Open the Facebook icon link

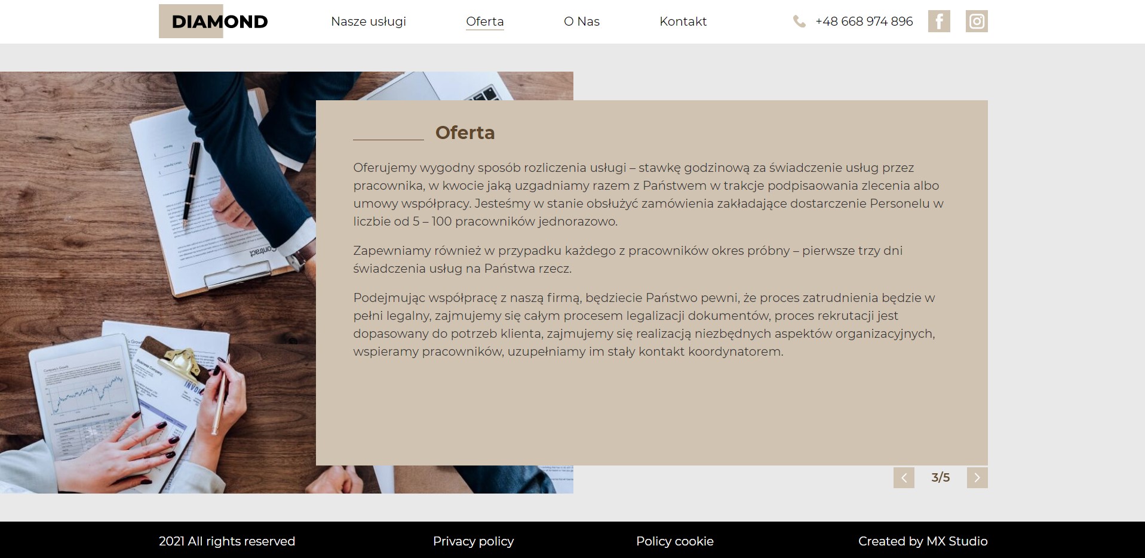click(938, 21)
